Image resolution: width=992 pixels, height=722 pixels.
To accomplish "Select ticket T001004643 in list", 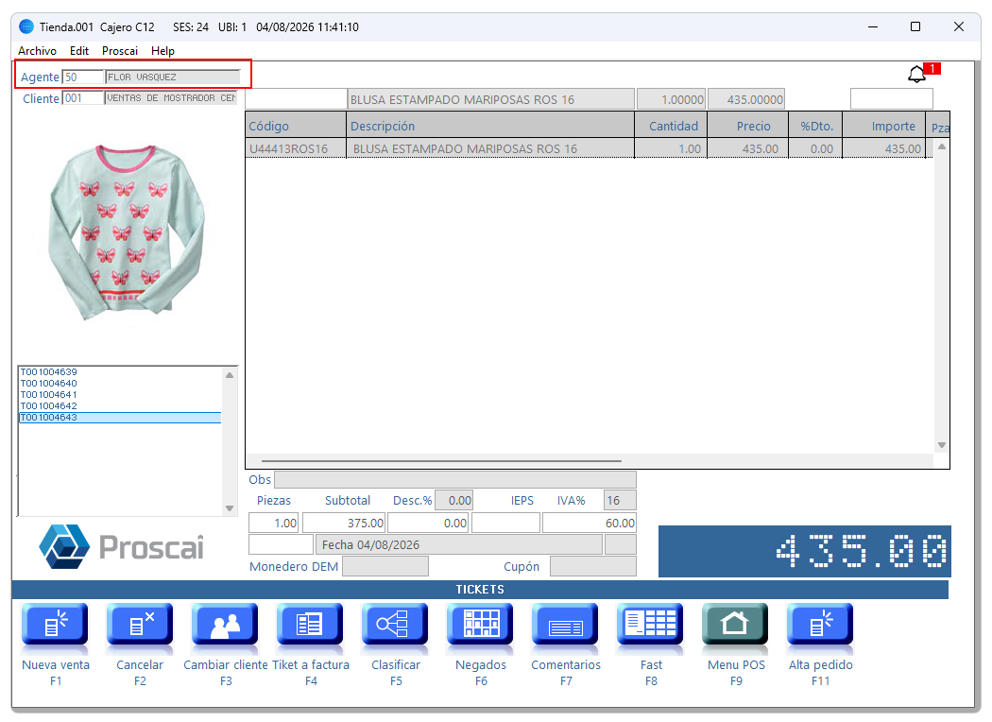I will 120,418.
